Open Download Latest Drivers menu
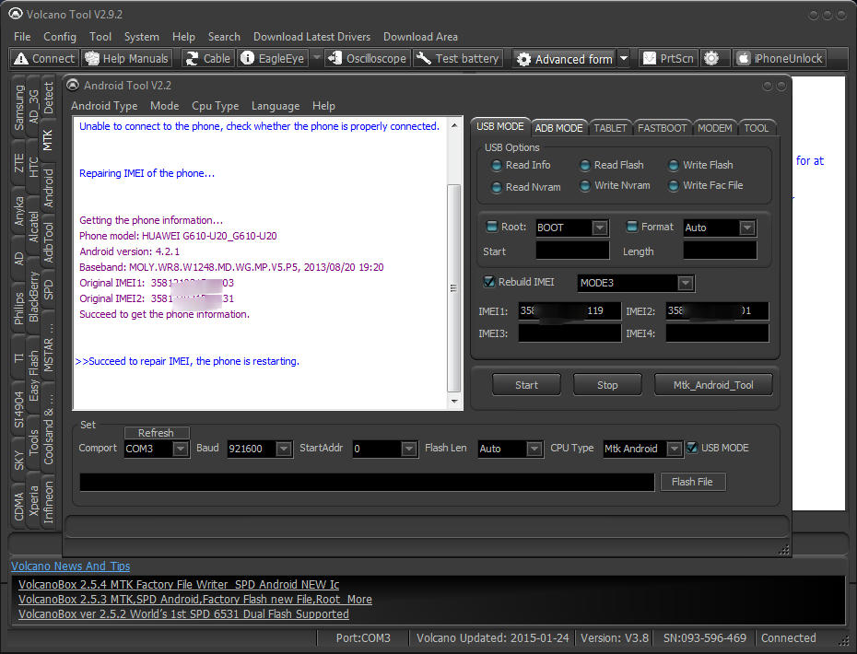The image size is (857, 654). 311,37
